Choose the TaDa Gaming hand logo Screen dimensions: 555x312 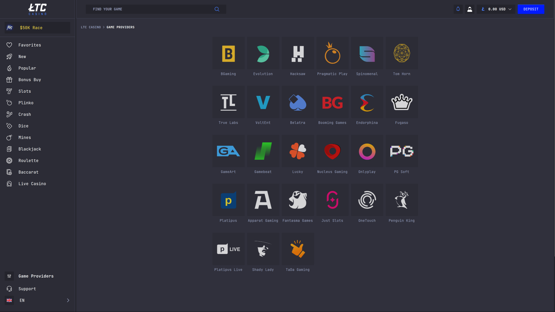pyautogui.click(x=298, y=249)
